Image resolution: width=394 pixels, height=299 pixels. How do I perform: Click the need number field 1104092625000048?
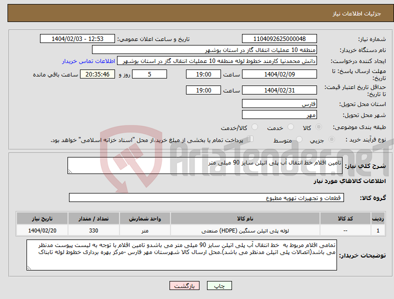(x=279, y=38)
